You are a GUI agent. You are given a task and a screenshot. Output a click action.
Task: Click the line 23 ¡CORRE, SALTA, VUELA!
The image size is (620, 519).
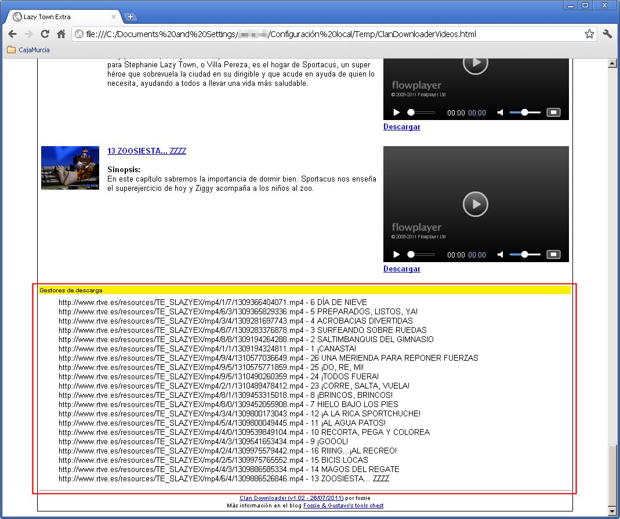[234, 386]
